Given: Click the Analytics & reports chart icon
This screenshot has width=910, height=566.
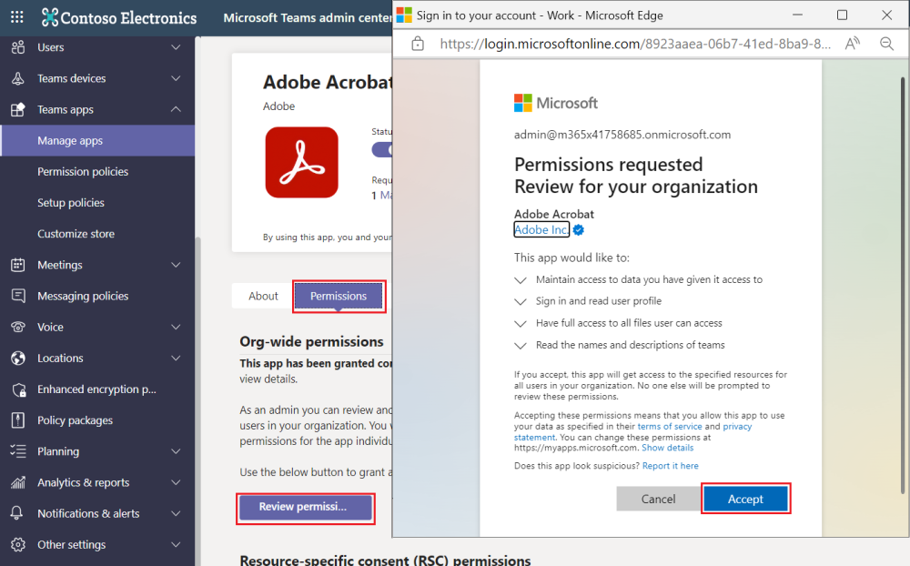Looking at the screenshot, I should [18, 482].
